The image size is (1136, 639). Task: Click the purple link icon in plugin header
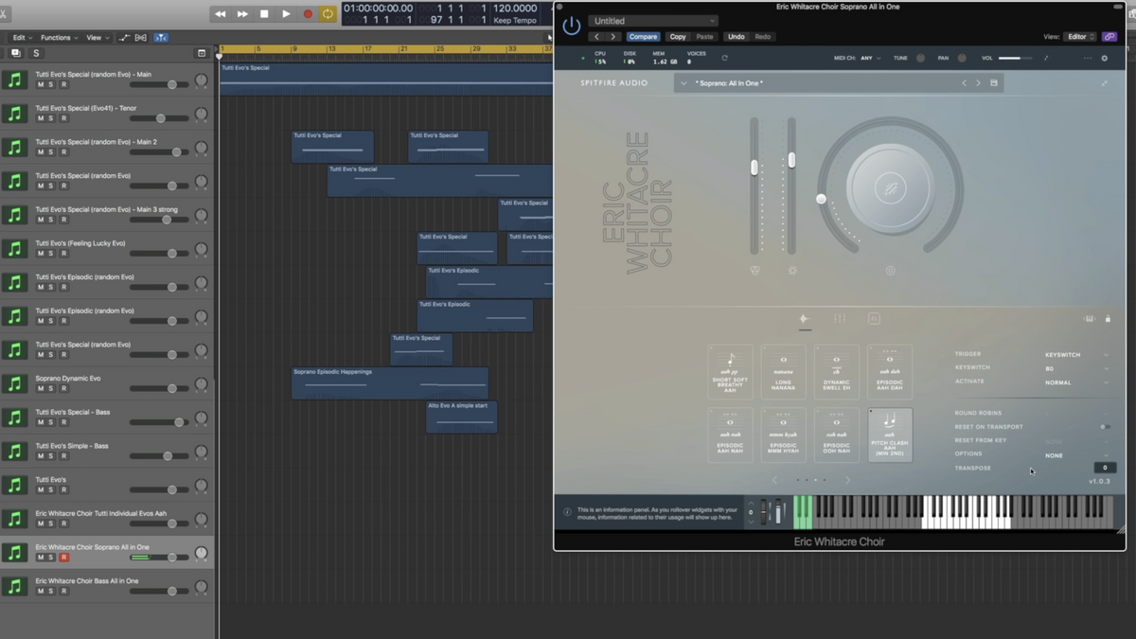pos(1109,37)
